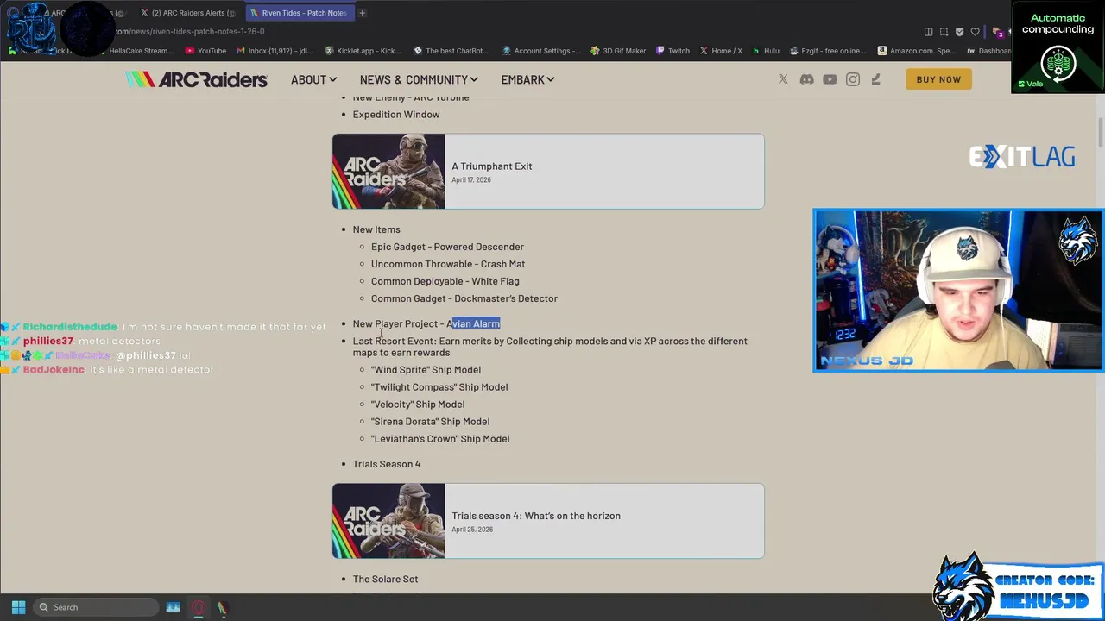
Task: Open The best ChatBot bookmark
Action: [451, 51]
